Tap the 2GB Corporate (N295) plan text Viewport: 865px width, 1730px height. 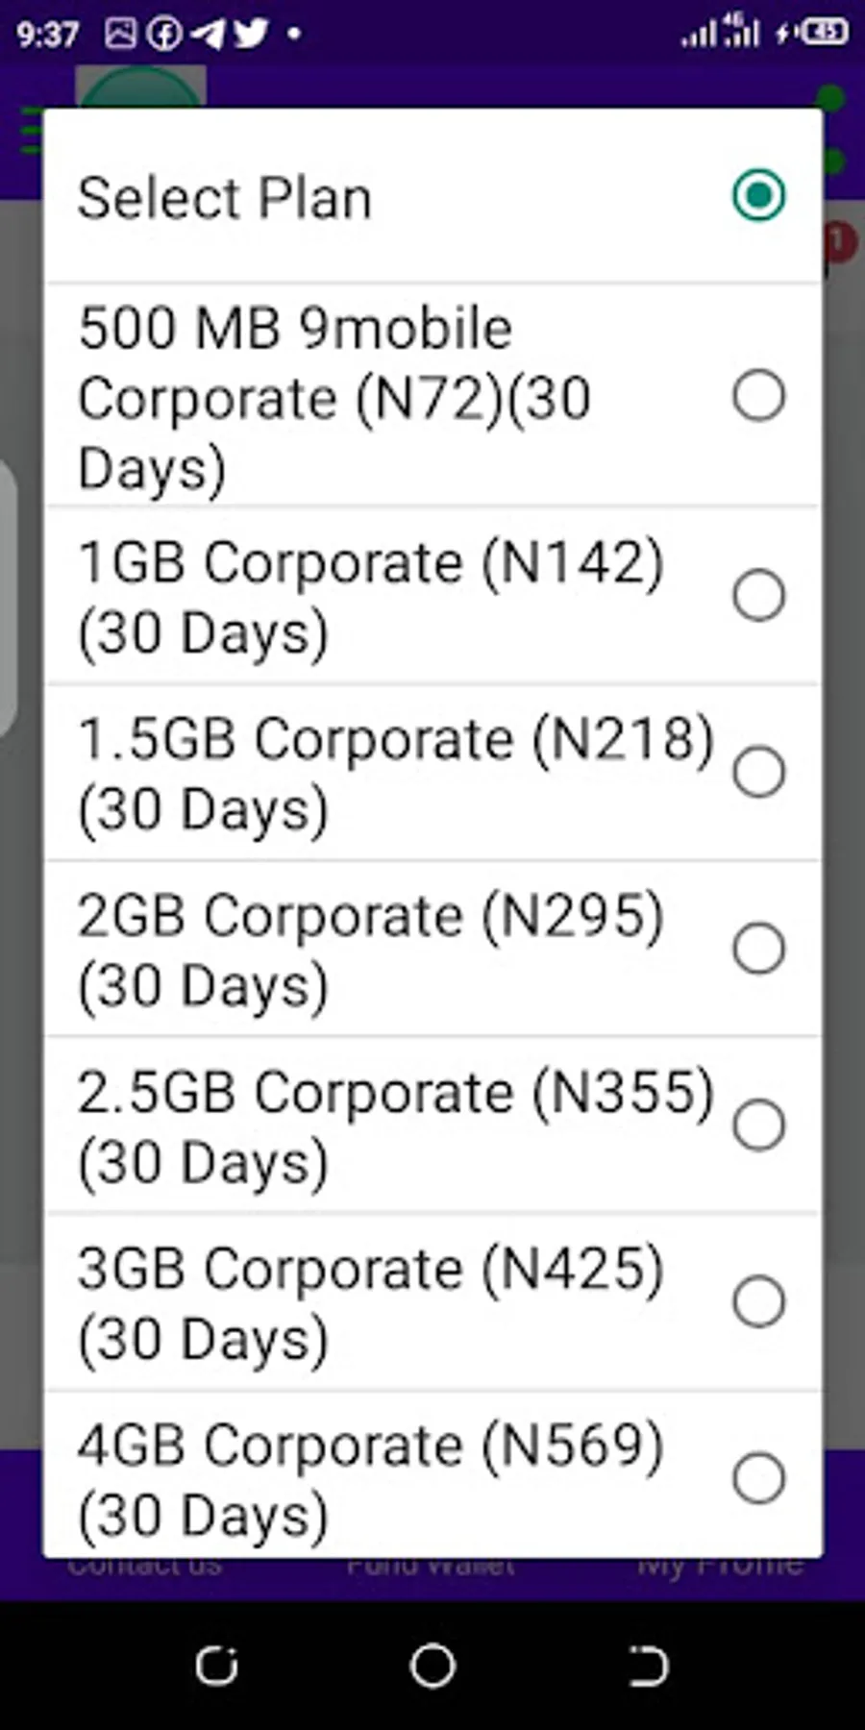[370, 951]
